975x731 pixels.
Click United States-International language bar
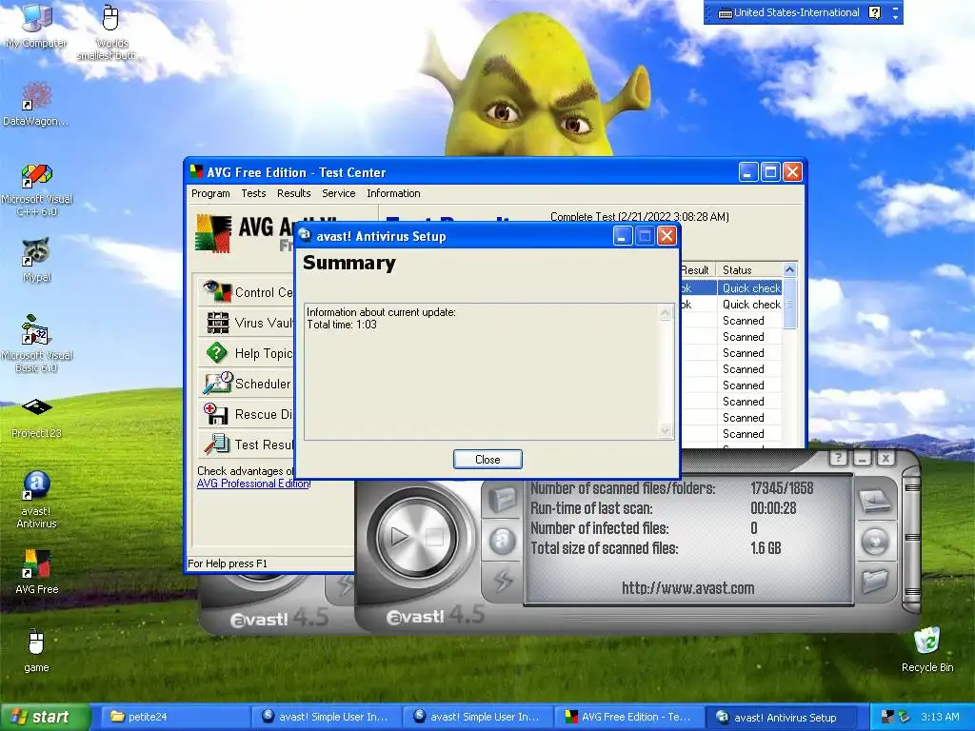tap(788, 12)
